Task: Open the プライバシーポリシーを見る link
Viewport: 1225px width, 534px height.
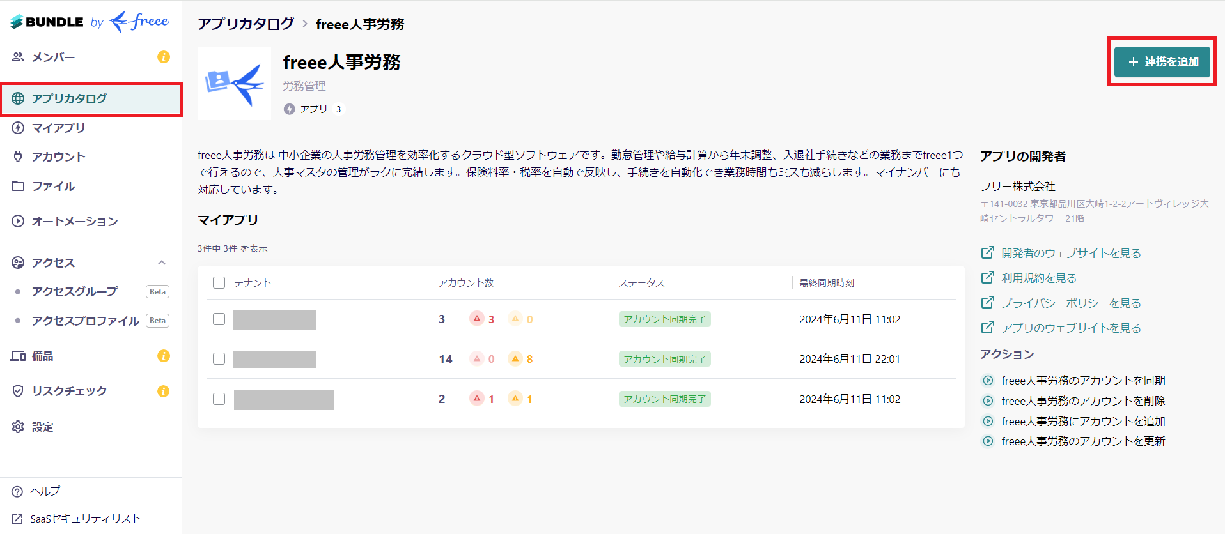Action: pyautogui.click(x=1071, y=303)
